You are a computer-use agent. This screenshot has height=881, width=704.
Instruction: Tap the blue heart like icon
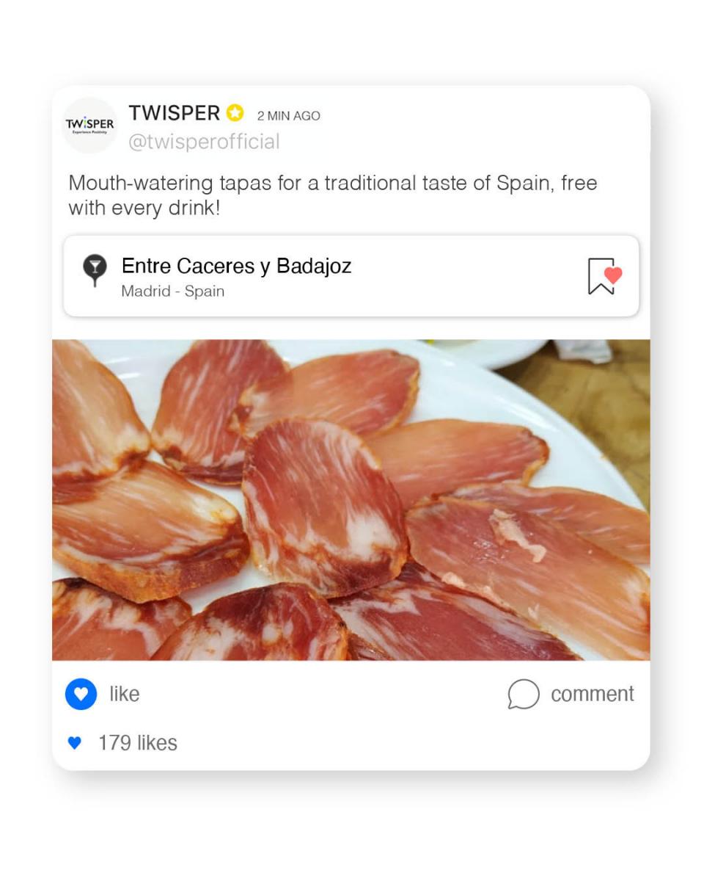click(81, 694)
